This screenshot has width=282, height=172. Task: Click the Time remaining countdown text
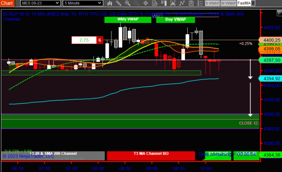coord(227,154)
